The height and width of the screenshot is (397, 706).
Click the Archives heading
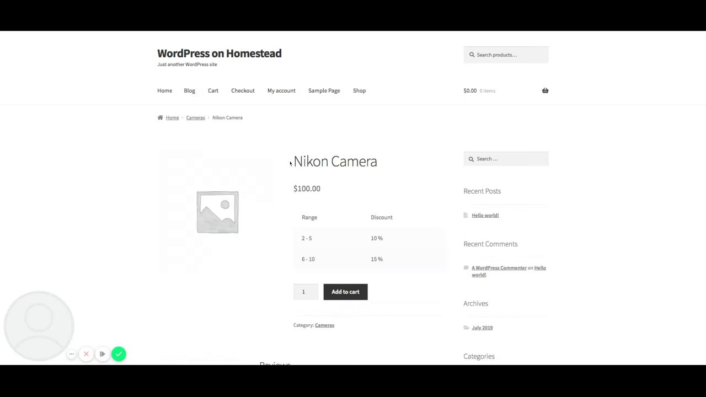tap(475, 303)
